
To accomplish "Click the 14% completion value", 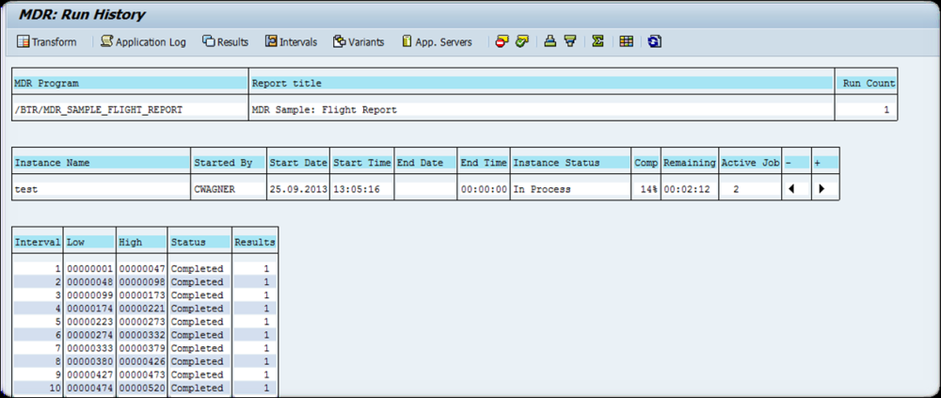I will tap(646, 189).
